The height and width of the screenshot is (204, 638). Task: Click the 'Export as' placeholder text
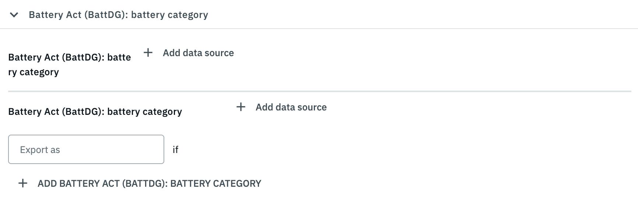point(40,150)
